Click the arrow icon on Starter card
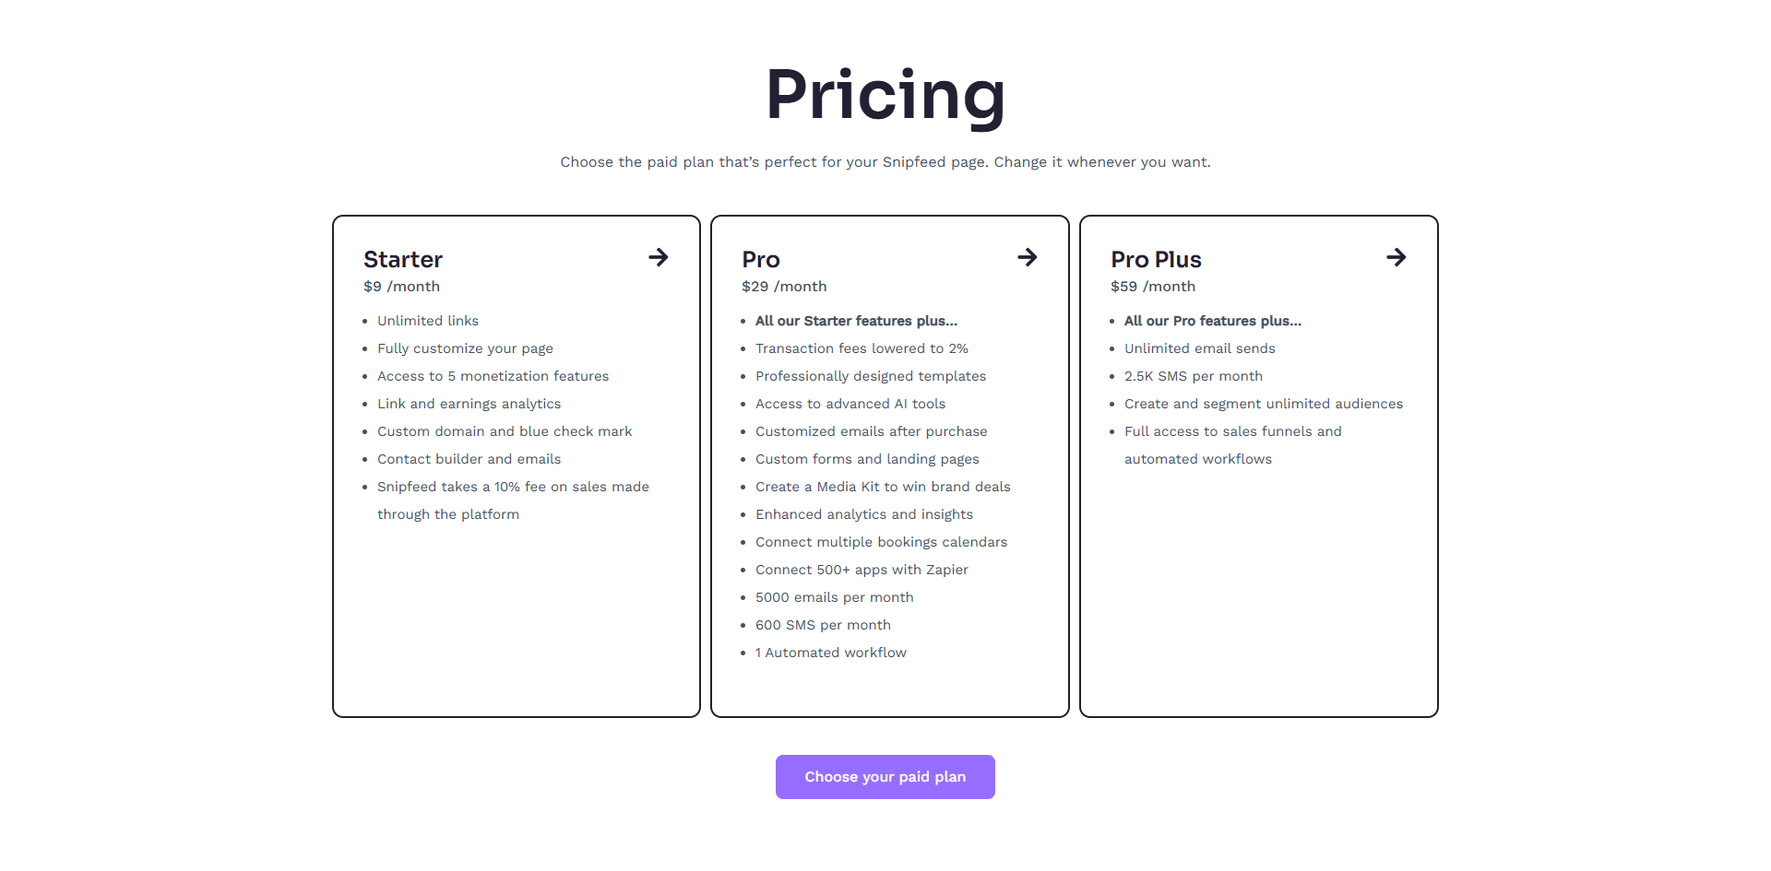 (658, 257)
